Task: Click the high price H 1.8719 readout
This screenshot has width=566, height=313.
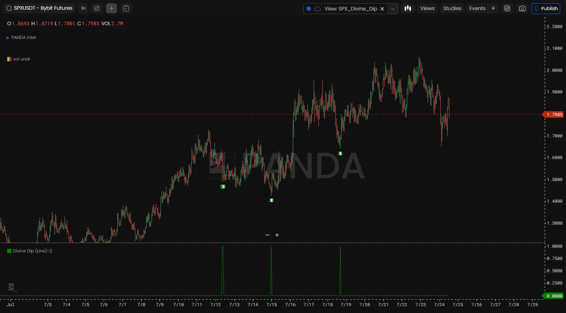Action: click(x=42, y=24)
